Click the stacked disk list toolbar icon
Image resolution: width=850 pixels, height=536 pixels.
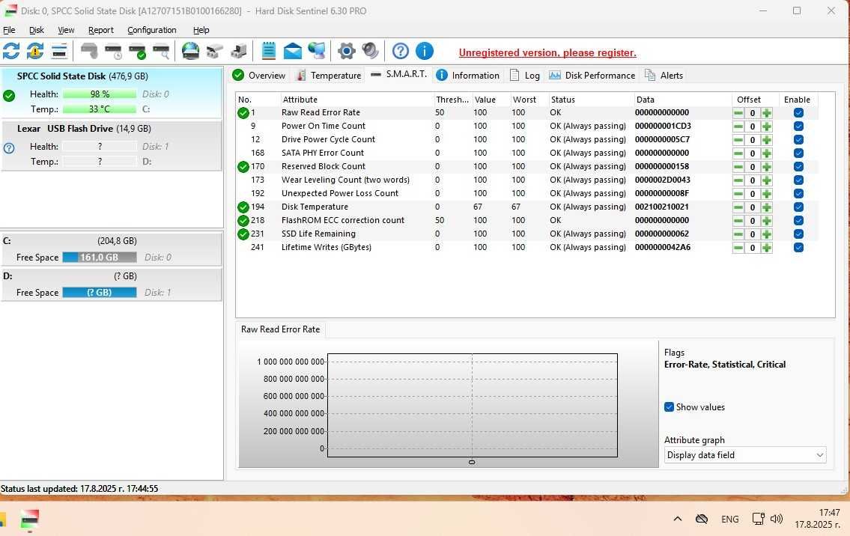point(59,51)
